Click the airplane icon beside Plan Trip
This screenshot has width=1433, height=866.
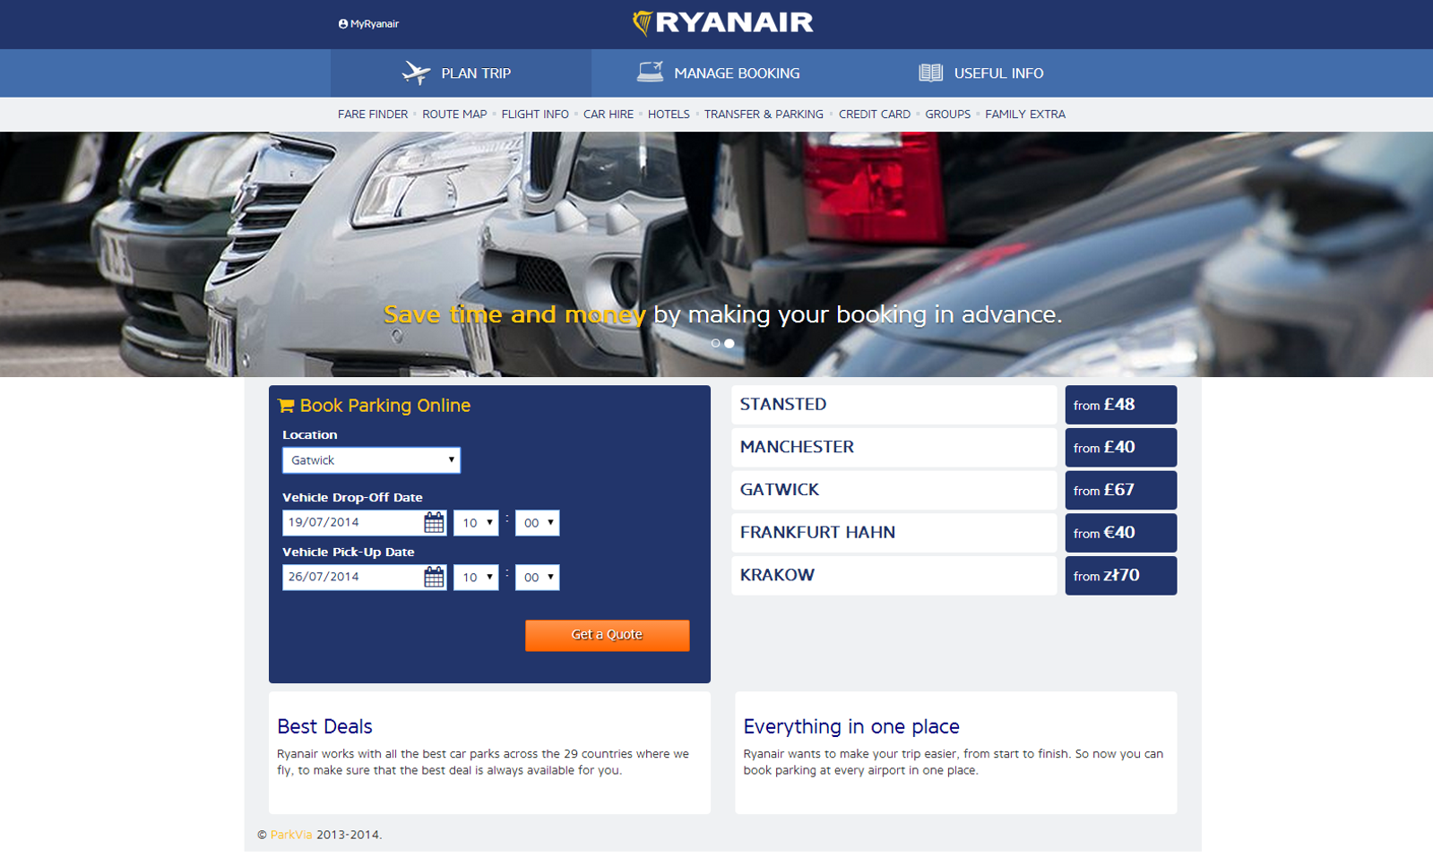click(x=416, y=73)
